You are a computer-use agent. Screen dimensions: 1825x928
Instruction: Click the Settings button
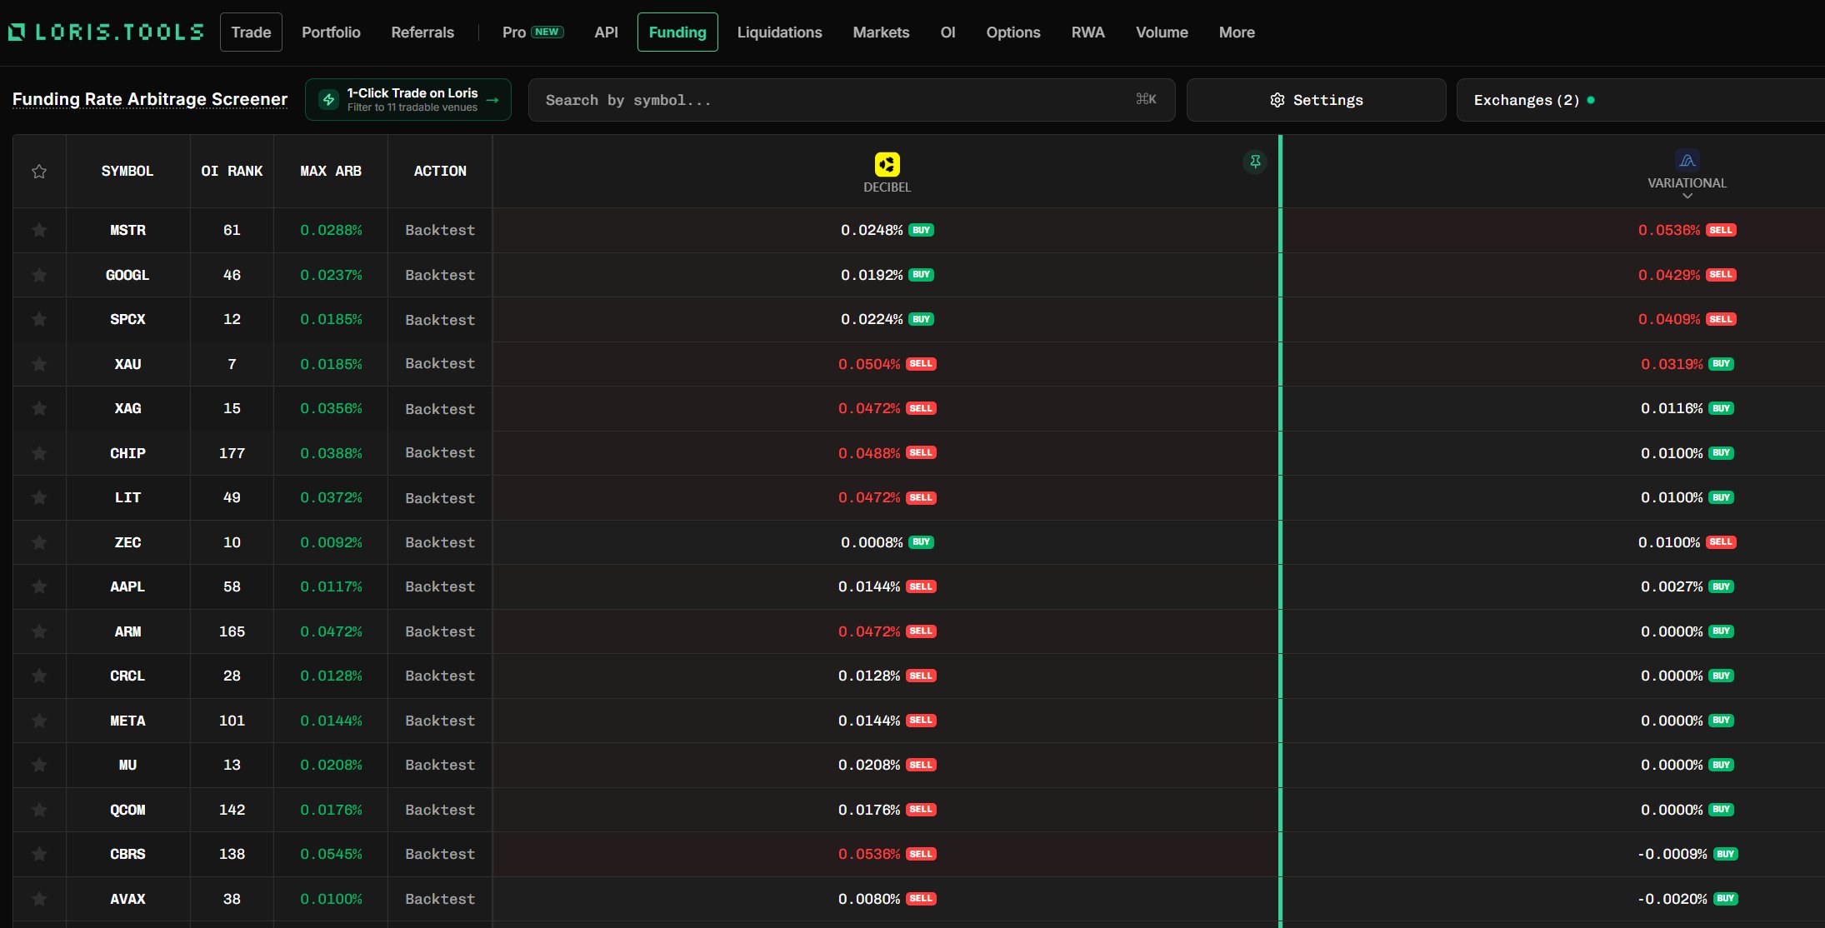[1316, 100]
